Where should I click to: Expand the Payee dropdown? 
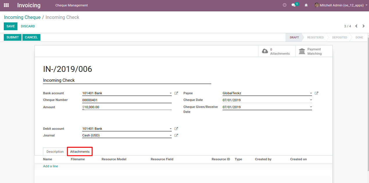[x=311, y=93]
